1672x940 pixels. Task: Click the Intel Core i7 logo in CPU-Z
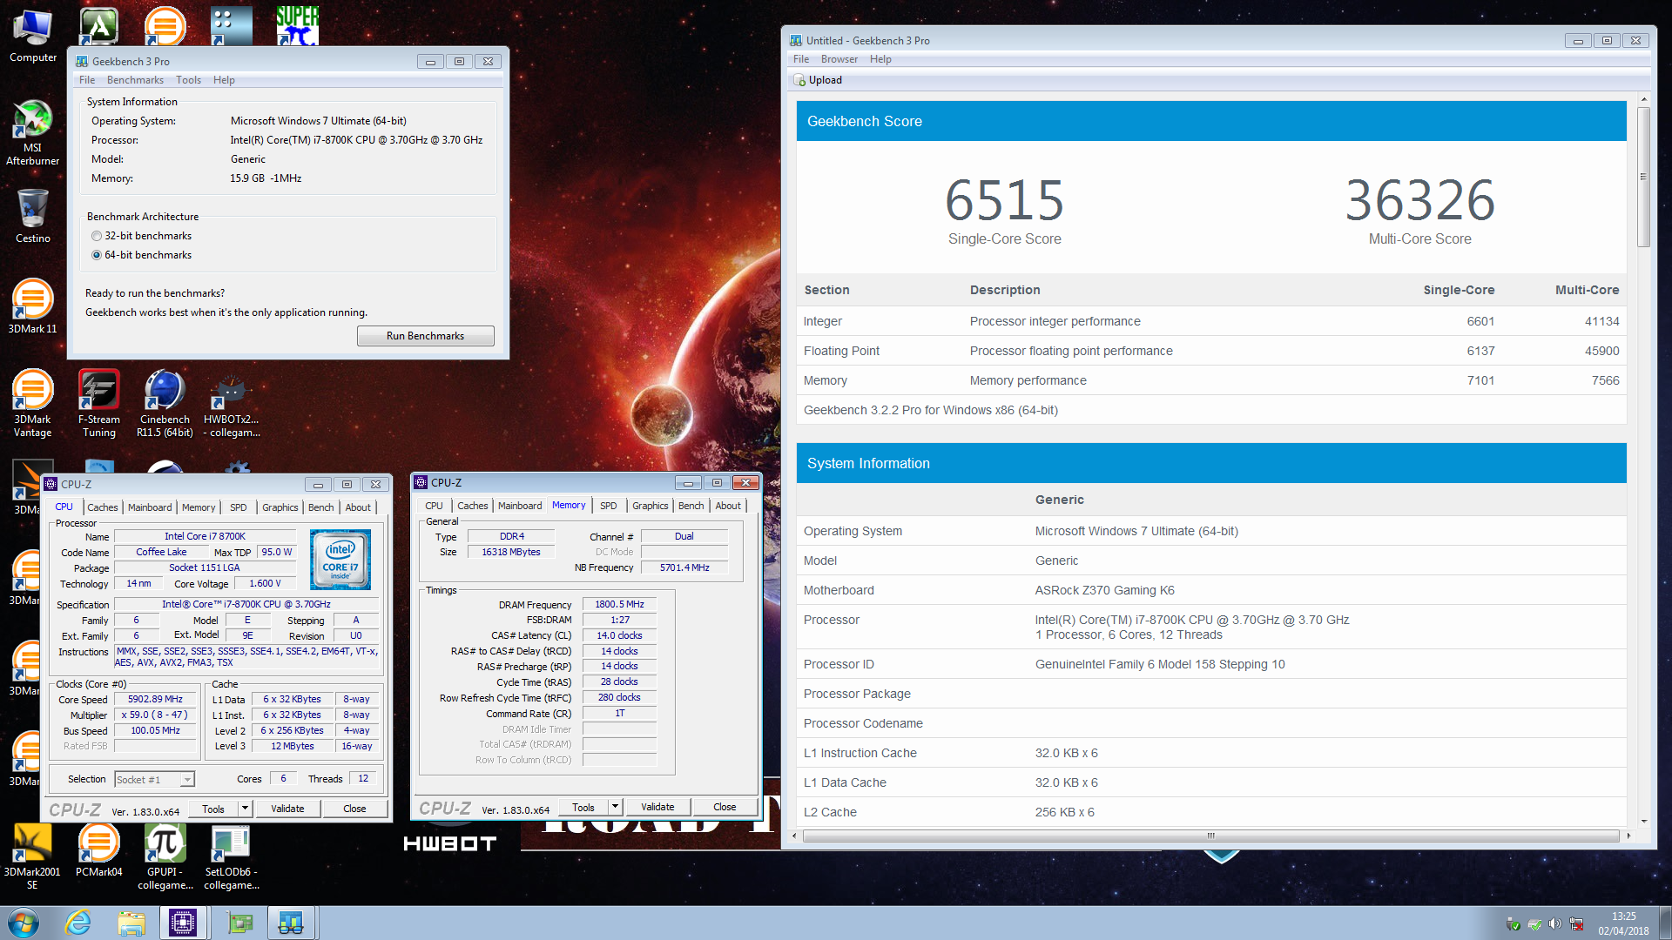tap(340, 559)
